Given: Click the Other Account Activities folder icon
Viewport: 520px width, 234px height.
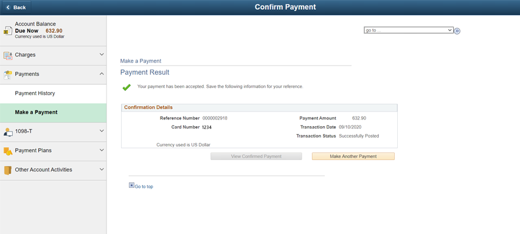Looking at the screenshot, I should 8,170.
